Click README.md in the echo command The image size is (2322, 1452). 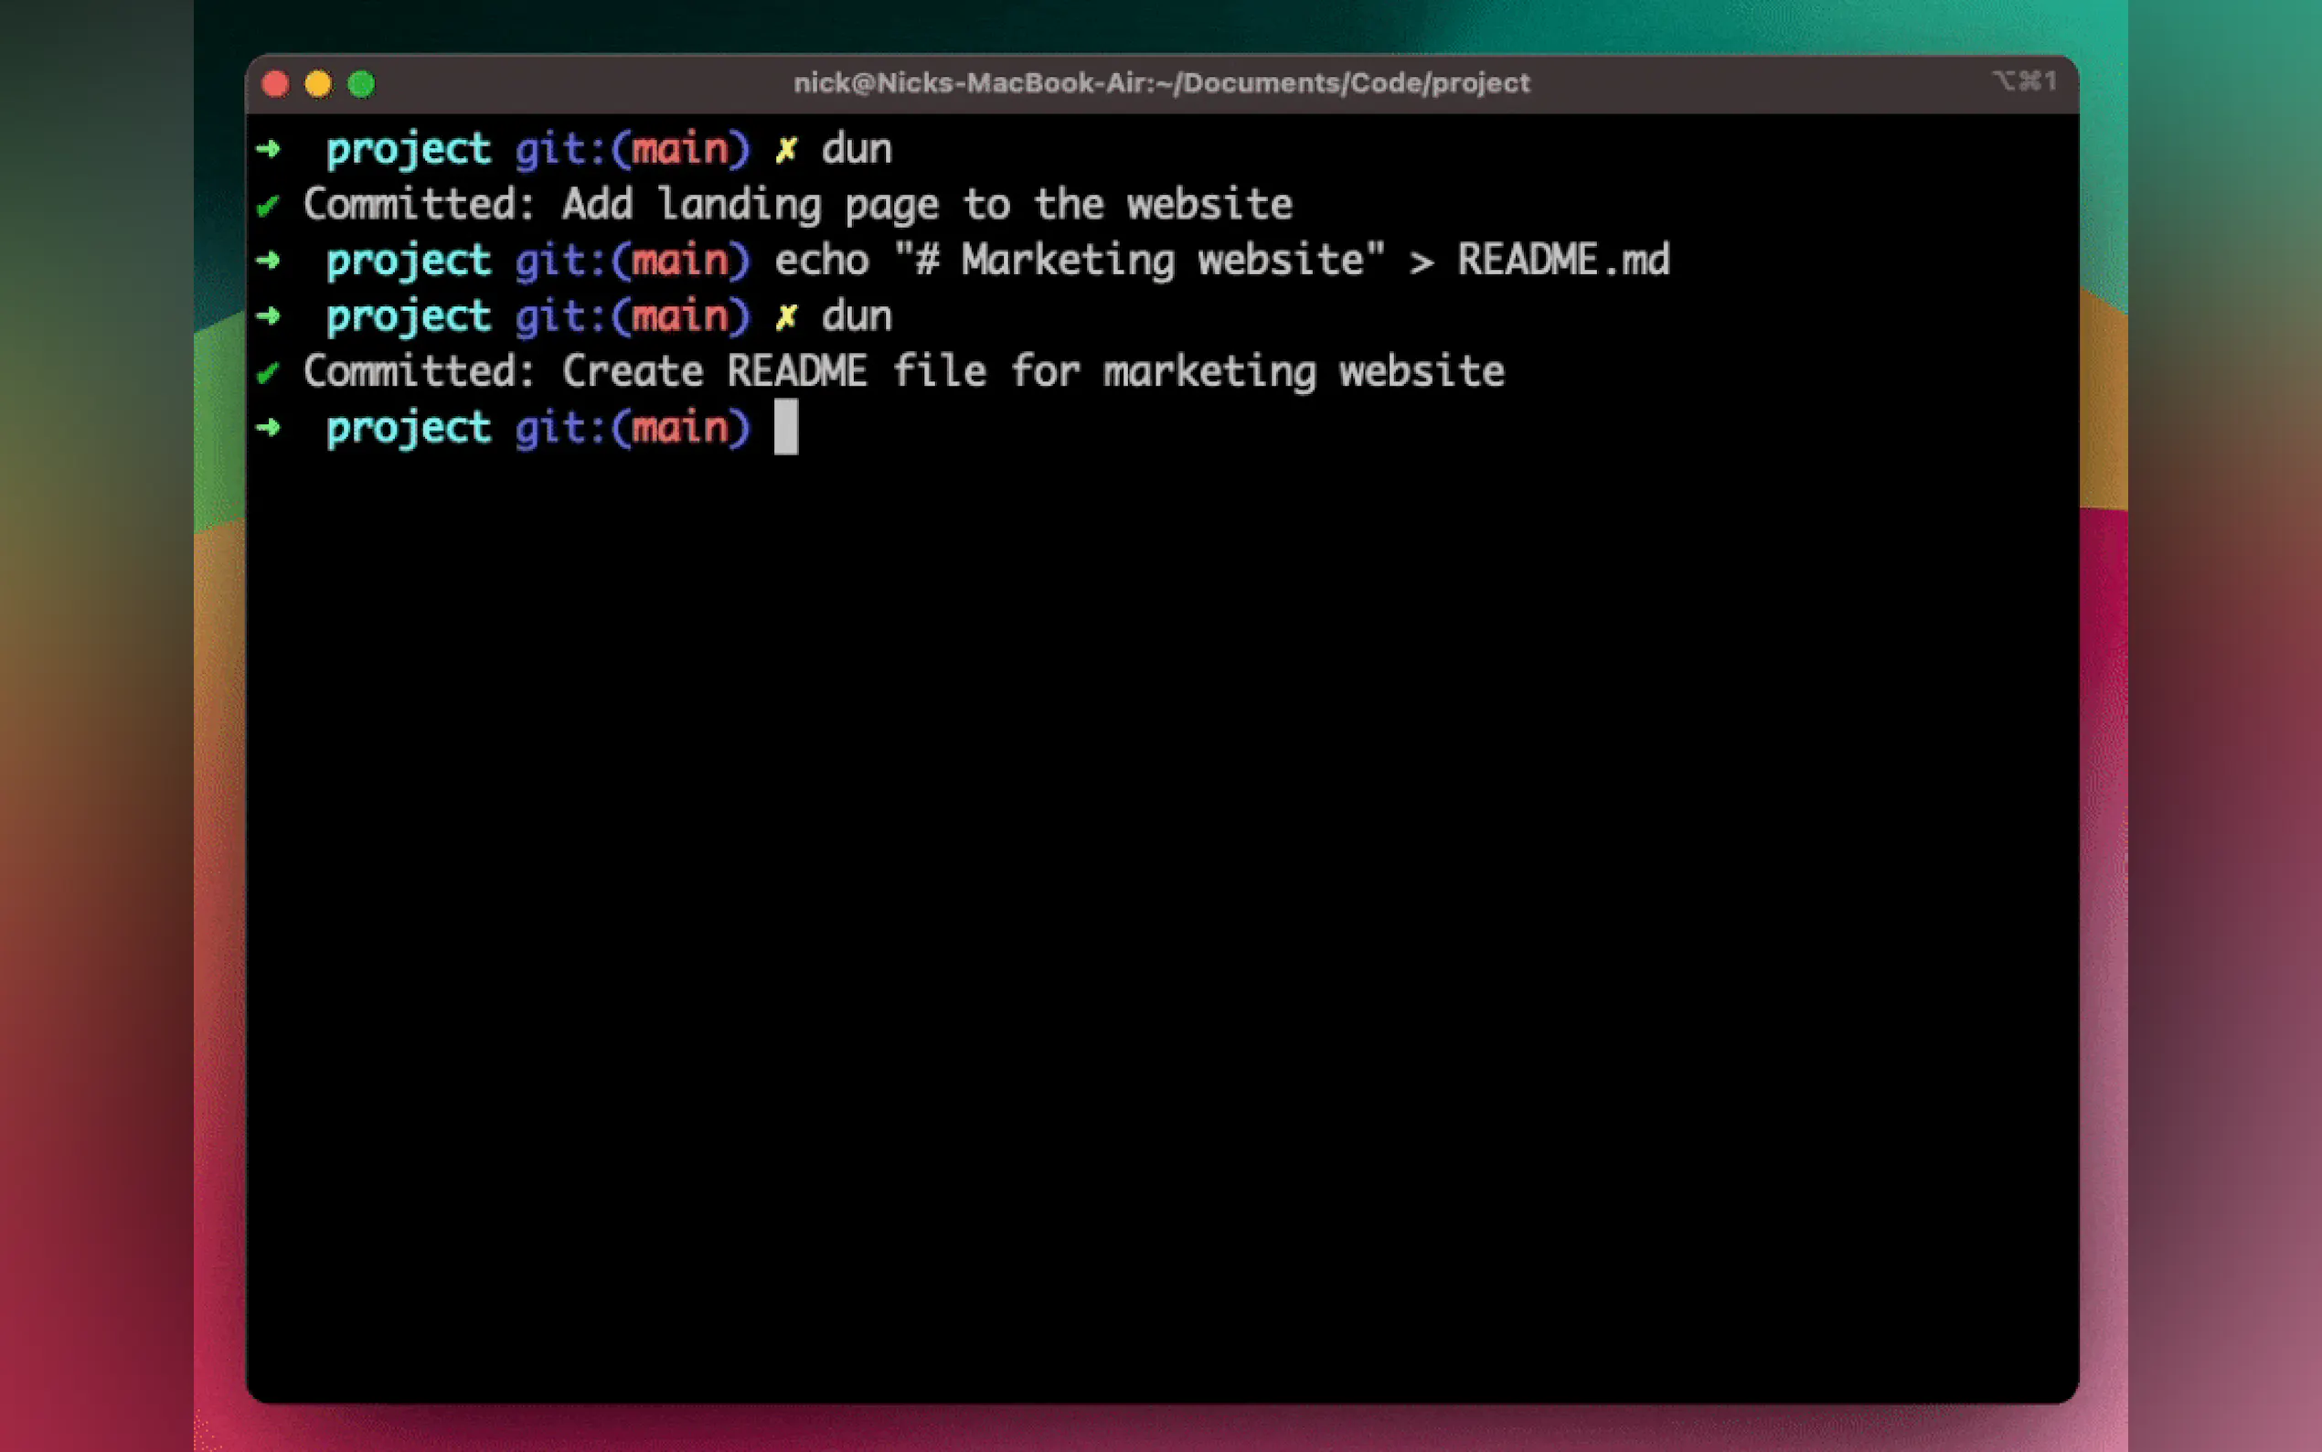(x=1562, y=261)
